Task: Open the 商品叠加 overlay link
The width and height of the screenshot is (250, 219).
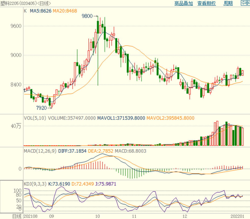Action: 184,3
